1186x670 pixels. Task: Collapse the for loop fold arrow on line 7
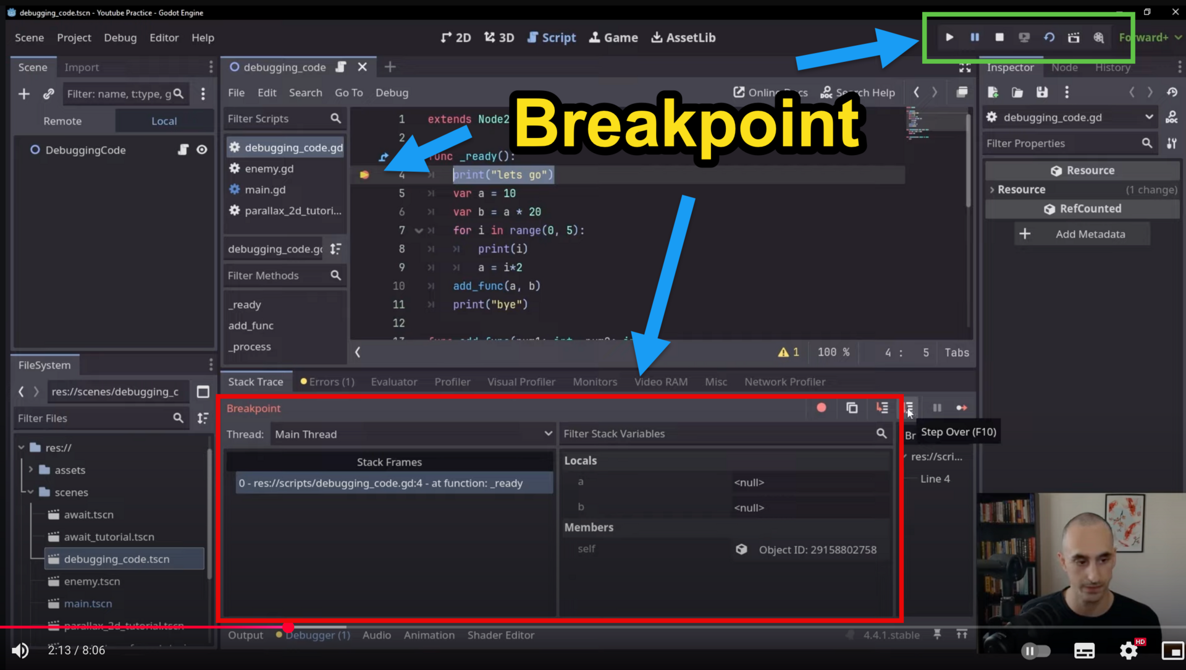[419, 231]
